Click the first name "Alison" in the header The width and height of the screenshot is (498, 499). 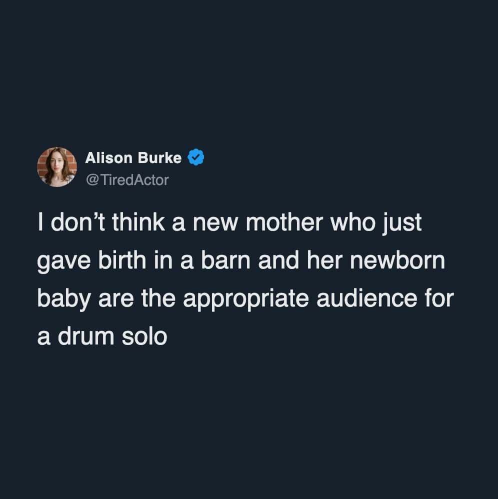click(x=107, y=158)
